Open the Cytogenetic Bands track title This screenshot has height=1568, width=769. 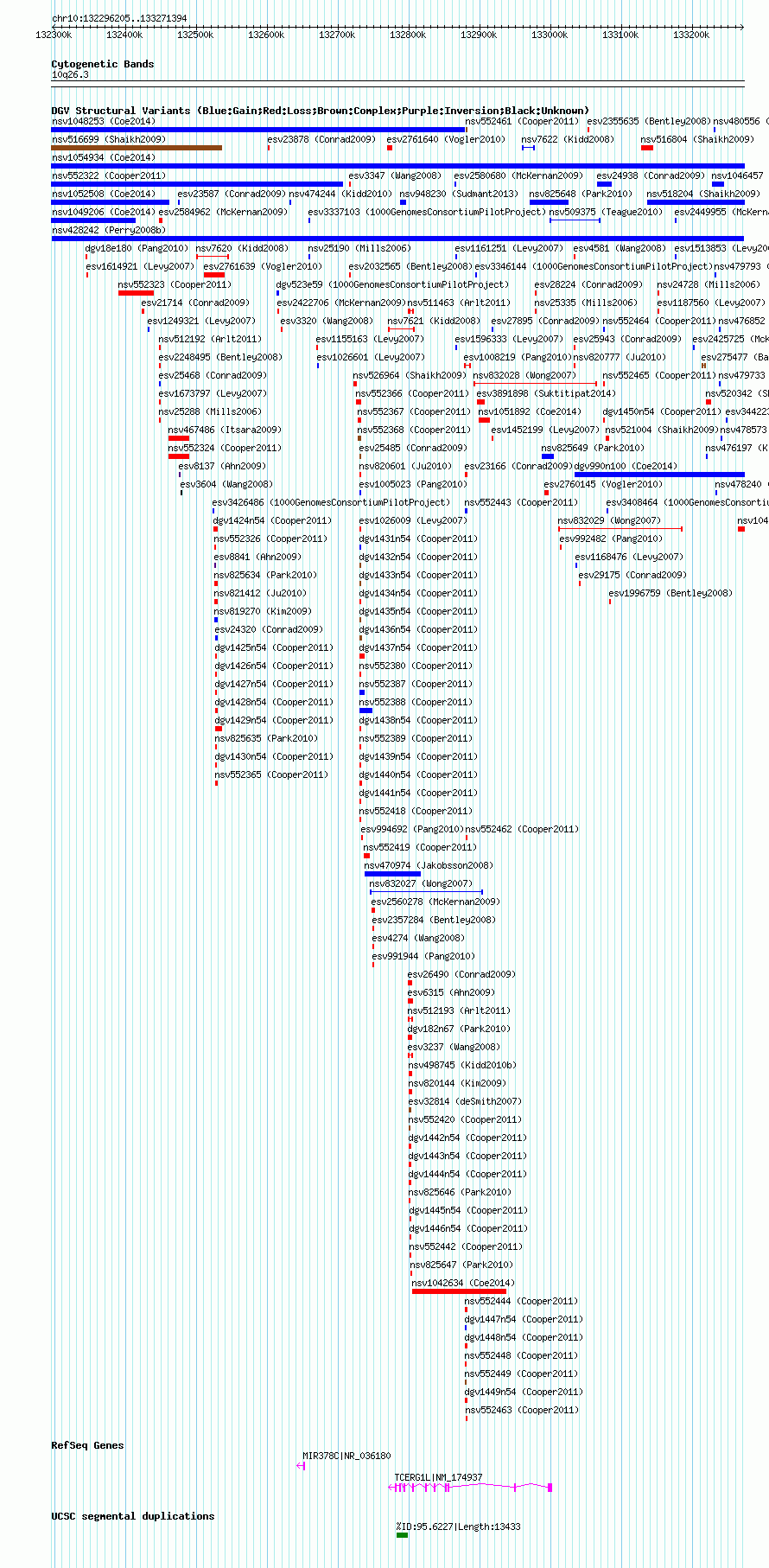pos(103,64)
